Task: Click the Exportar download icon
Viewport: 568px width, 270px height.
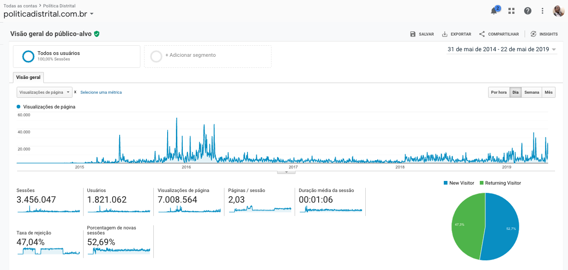Action: point(445,34)
